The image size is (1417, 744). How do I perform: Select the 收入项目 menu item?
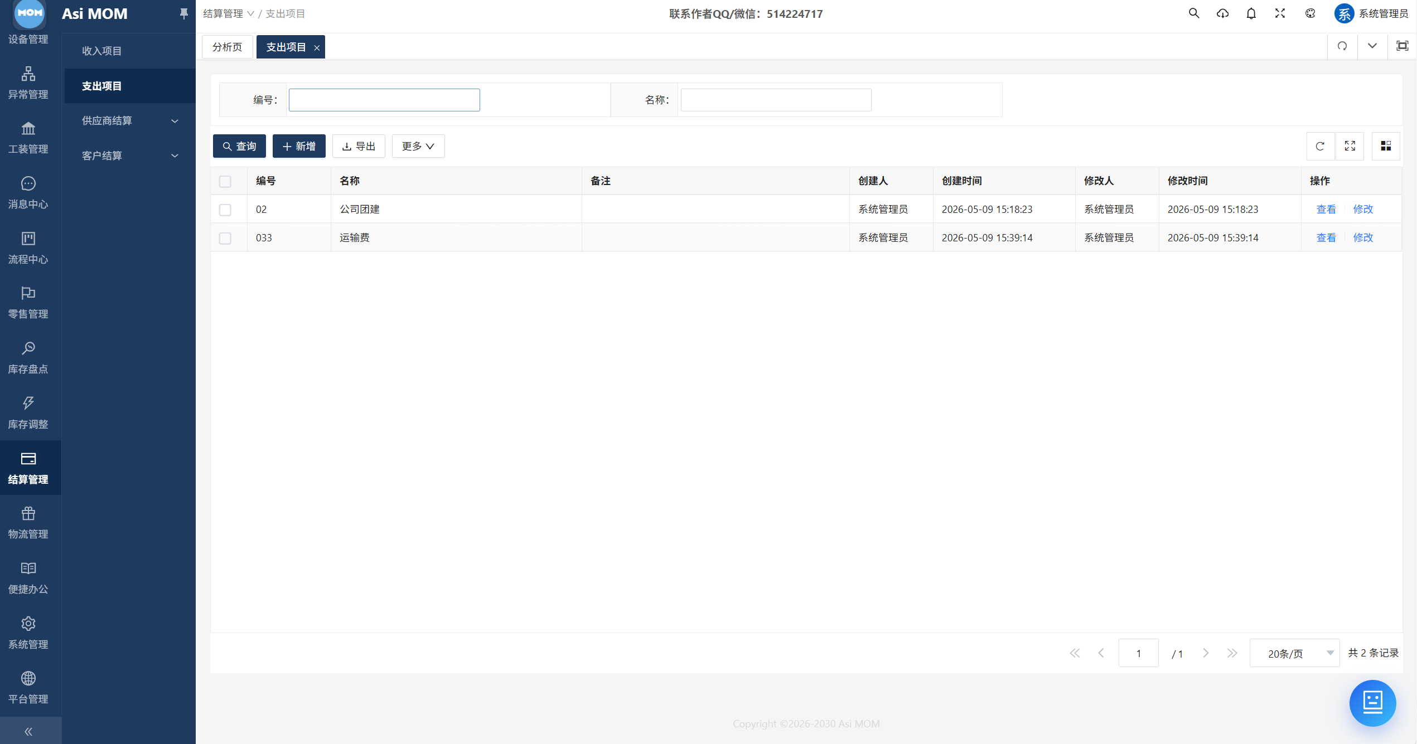coord(130,51)
